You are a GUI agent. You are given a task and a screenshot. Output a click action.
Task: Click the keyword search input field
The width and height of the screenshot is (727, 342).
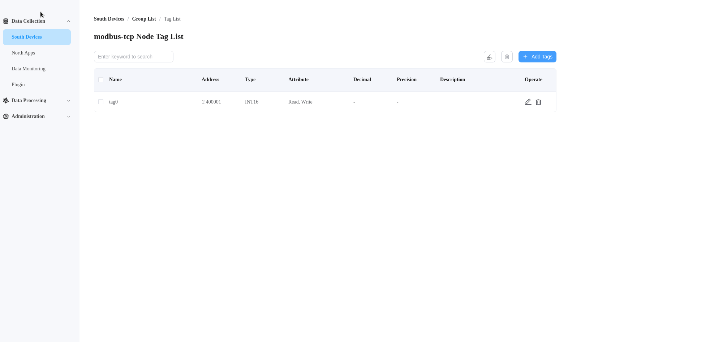(x=133, y=57)
